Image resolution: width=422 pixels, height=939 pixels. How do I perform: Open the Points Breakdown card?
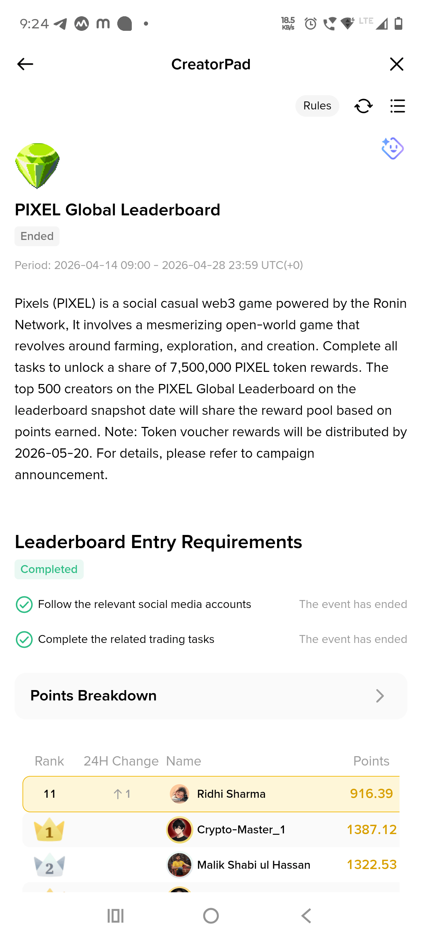[x=211, y=696]
